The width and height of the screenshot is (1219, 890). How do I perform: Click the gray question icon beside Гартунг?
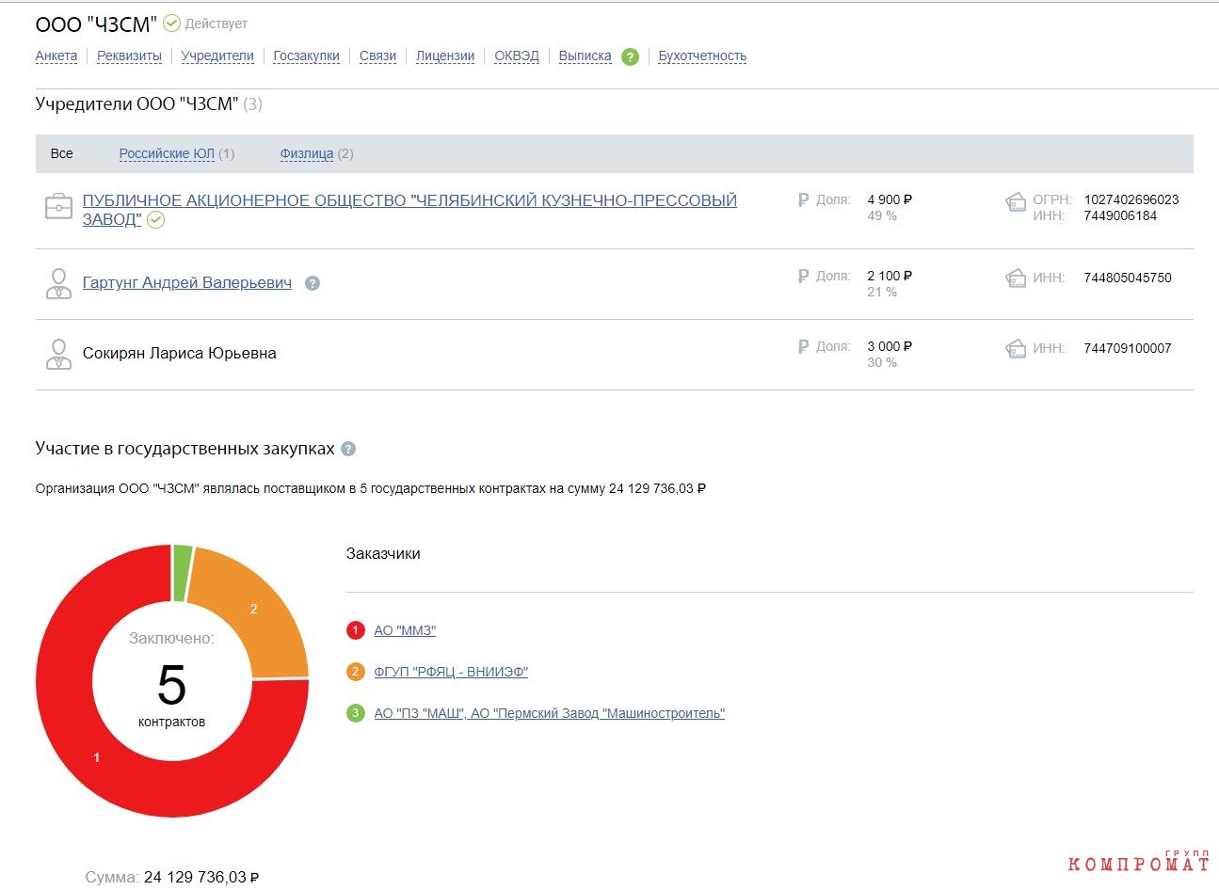pyautogui.click(x=313, y=283)
